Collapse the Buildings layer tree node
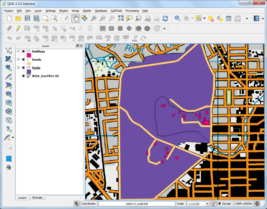 18,51
